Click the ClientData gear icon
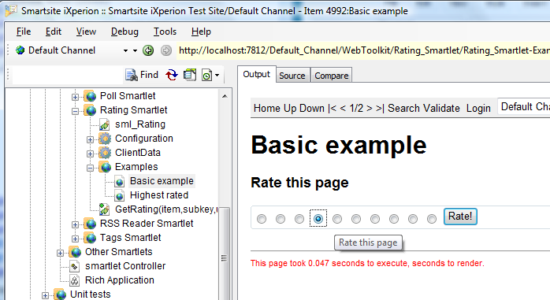Viewport: 550px width, 300px height. pyautogui.click(x=105, y=153)
